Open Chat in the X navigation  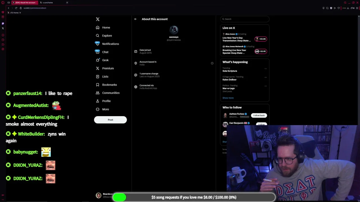tap(102, 52)
